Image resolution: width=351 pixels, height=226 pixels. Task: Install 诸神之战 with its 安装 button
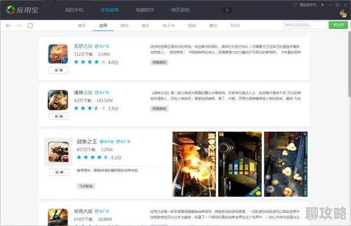click(x=58, y=116)
